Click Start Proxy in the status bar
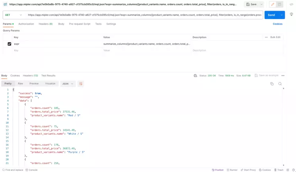 click(248, 170)
